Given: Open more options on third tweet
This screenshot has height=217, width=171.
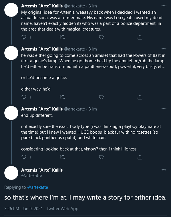Looking at the screenshot, I should click(164, 108).
